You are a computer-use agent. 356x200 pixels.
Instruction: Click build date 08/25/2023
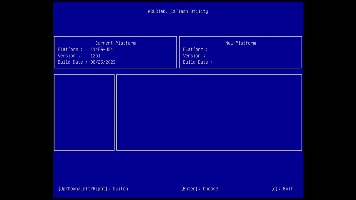103,62
